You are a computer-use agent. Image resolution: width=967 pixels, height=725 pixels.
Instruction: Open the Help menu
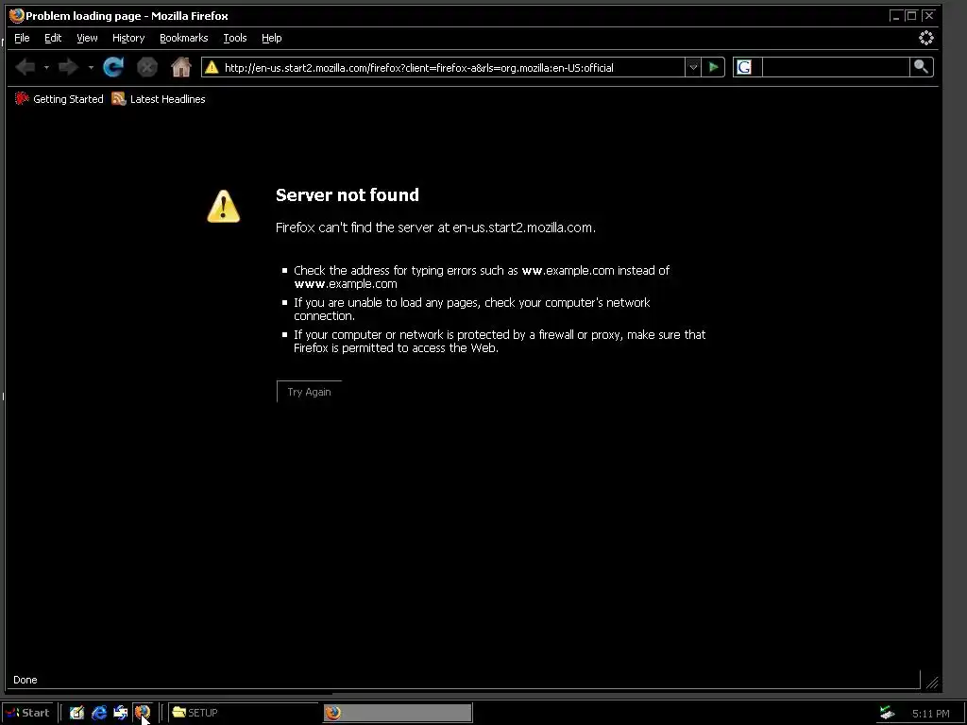(x=271, y=38)
